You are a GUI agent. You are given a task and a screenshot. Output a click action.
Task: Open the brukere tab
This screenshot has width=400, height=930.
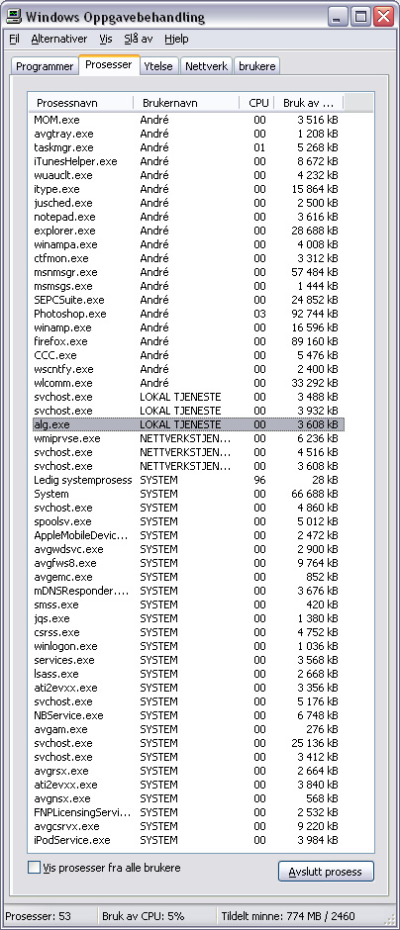(x=257, y=66)
